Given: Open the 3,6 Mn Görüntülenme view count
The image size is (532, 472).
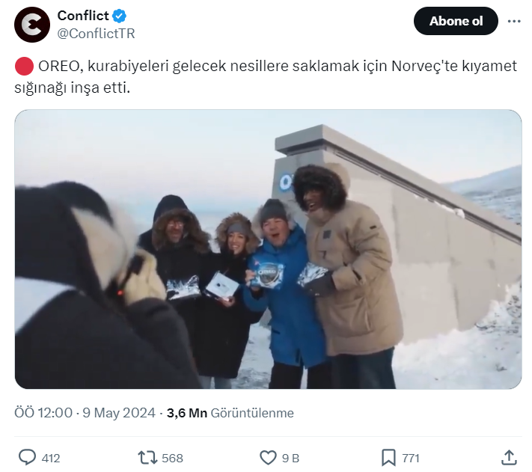Looking at the screenshot, I should tap(230, 413).
